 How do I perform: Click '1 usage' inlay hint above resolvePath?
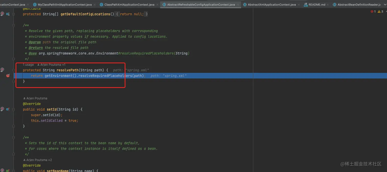[x=28, y=65]
